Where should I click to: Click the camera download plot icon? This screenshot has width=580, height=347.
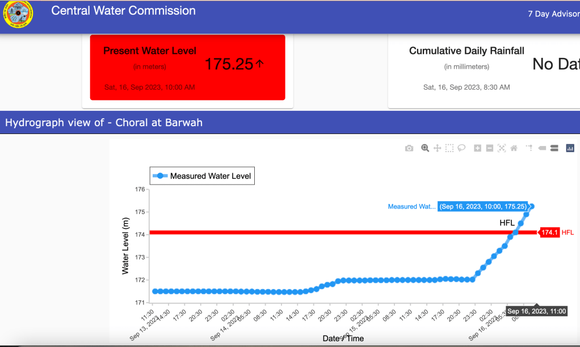(x=409, y=148)
